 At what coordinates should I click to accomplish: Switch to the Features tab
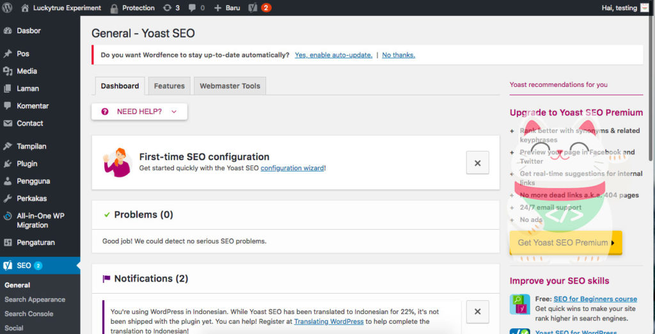[169, 86]
